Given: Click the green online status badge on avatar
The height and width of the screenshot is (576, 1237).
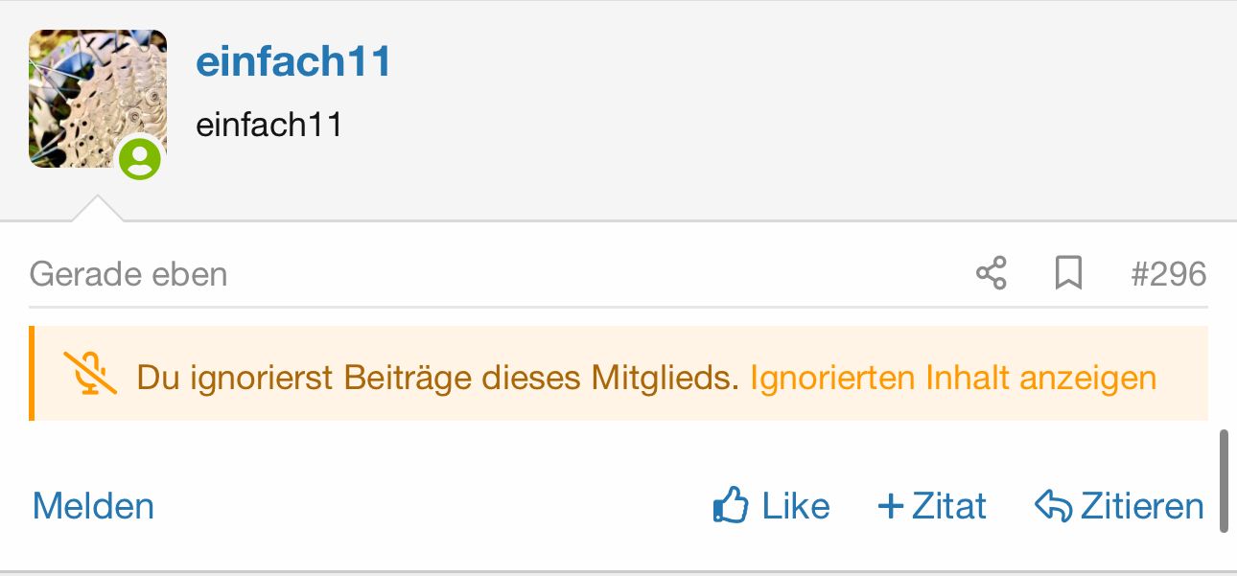Looking at the screenshot, I should (140, 158).
